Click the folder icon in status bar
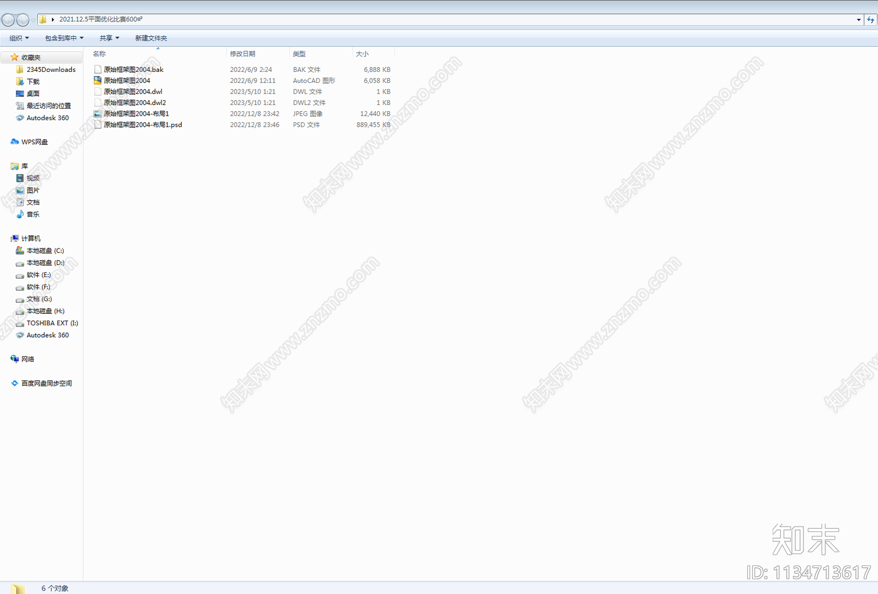 click(18, 588)
